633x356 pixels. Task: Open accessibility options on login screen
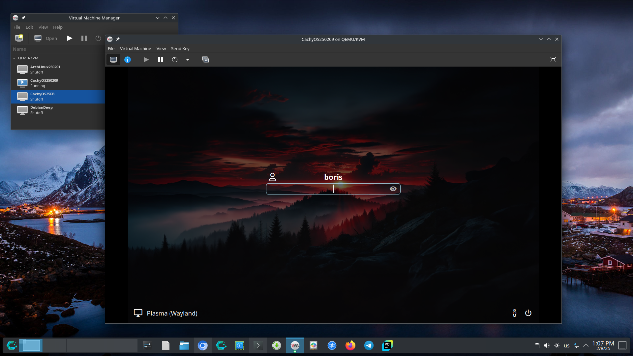click(x=514, y=313)
